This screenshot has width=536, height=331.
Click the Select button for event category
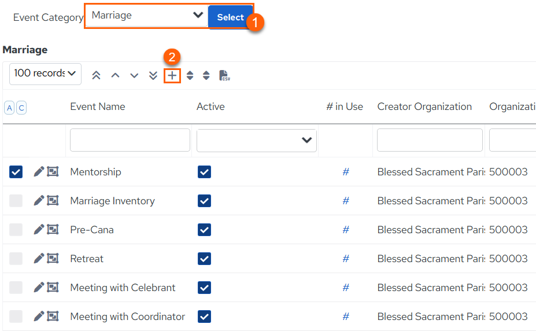[x=230, y=17]
